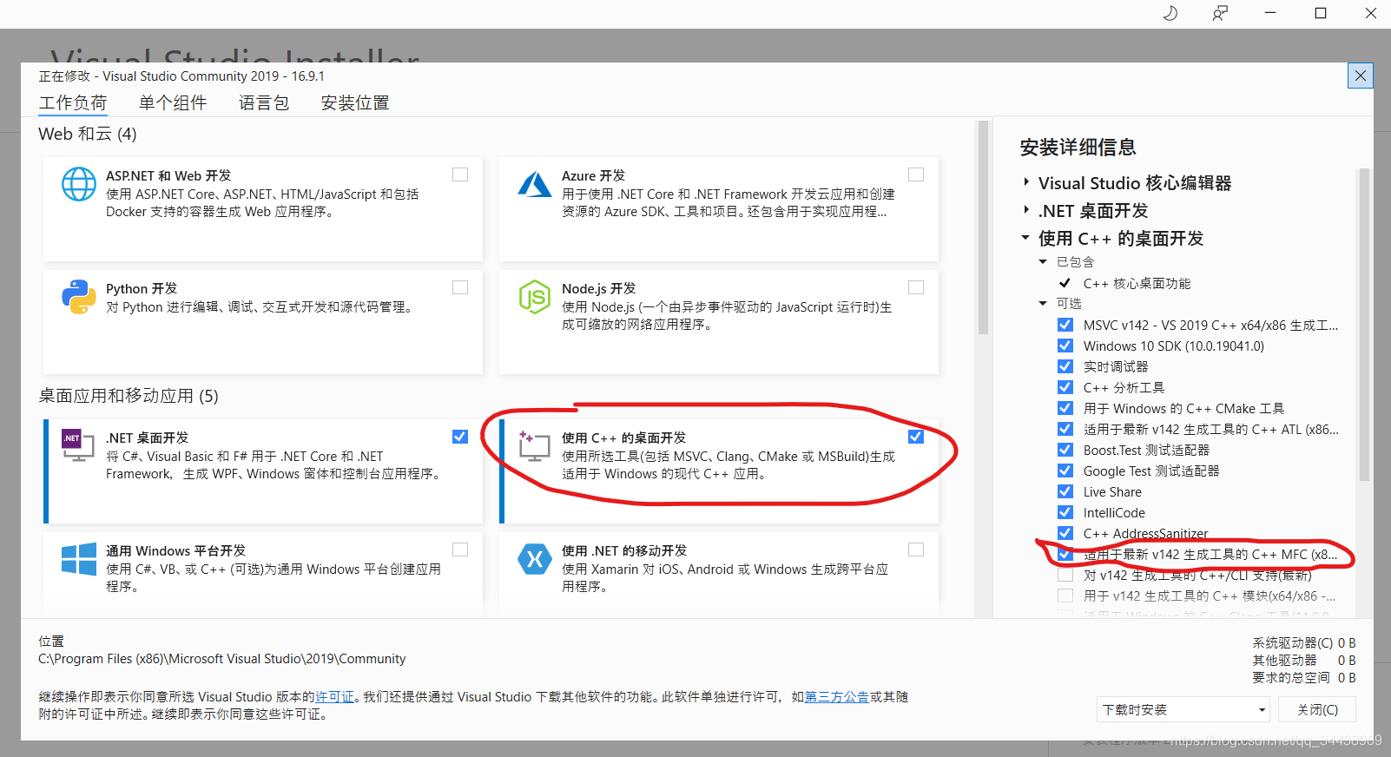Click the Web 和云 (4) section heading

(x=88, y=134)
